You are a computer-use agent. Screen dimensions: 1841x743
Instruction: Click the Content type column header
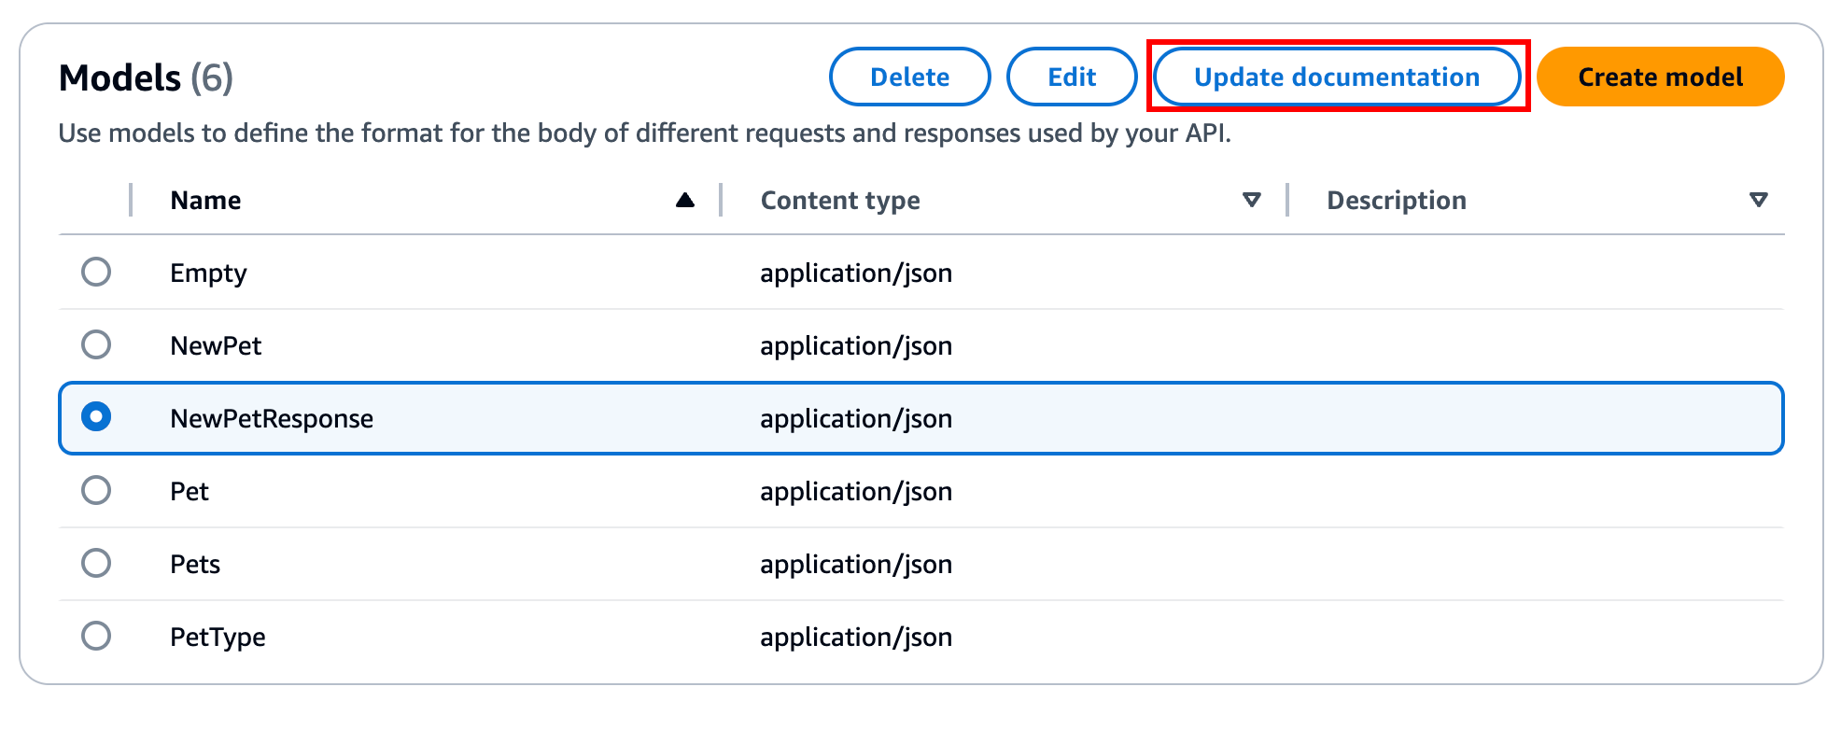[x=840, y=199]
